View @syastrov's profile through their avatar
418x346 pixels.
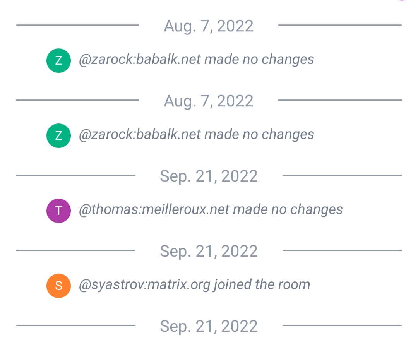(58, 285)
